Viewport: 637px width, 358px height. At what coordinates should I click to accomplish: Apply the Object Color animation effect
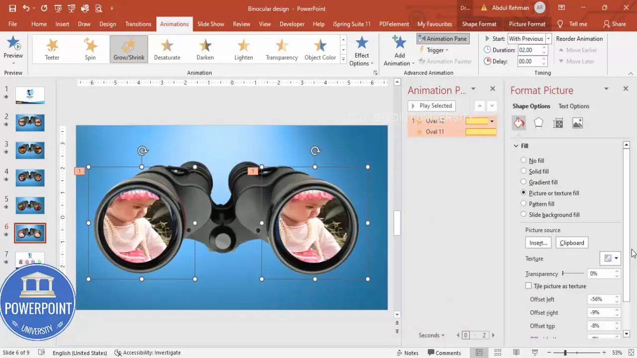click(x=320, y=49)
